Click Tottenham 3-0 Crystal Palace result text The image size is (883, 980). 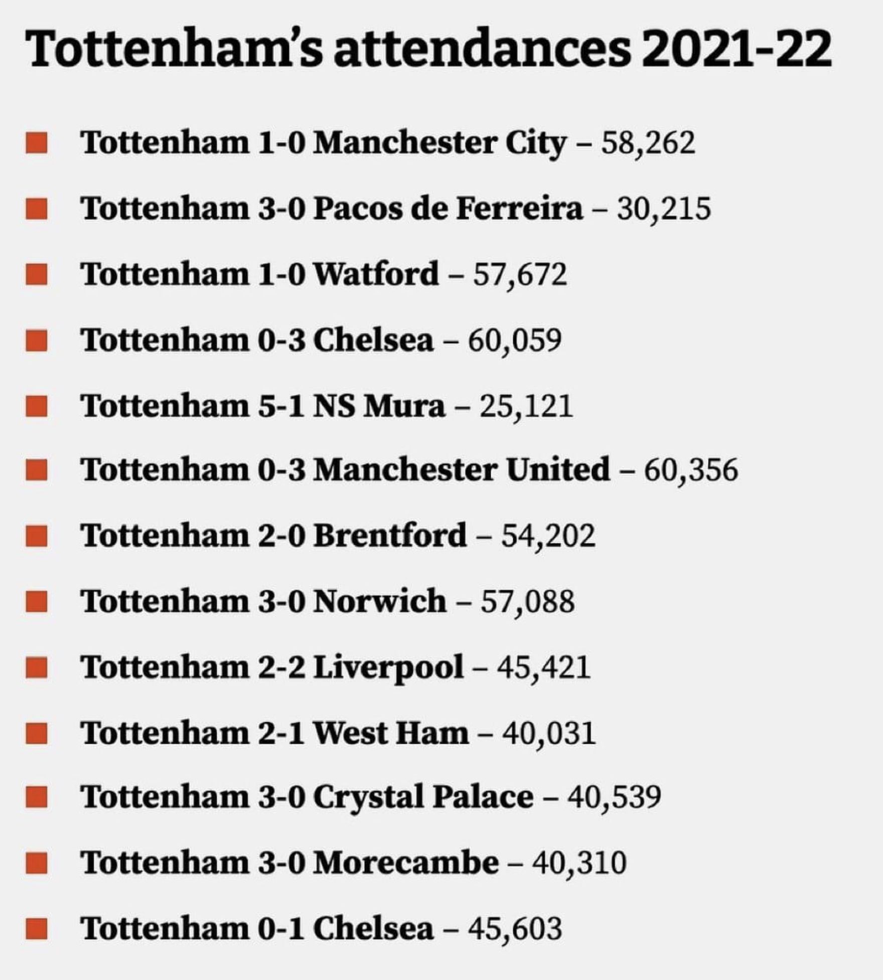tap(307, 798)
